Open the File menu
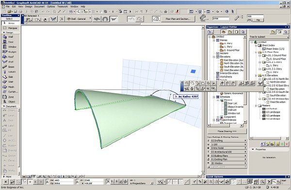 8,6
